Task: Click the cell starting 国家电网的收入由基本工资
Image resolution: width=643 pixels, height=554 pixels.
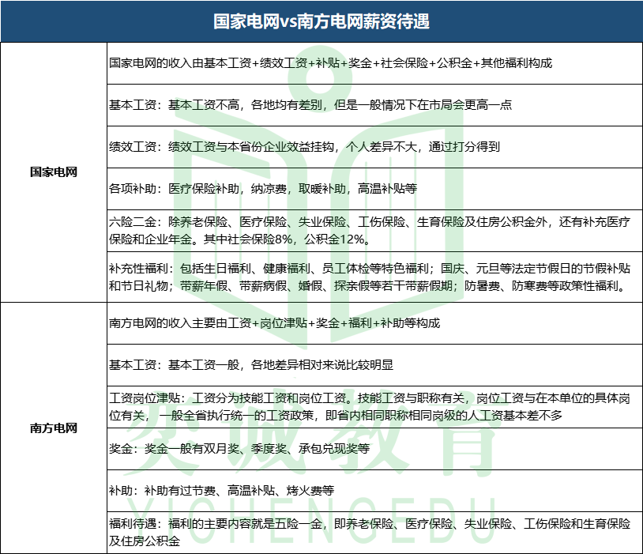Action: point(374,63)
